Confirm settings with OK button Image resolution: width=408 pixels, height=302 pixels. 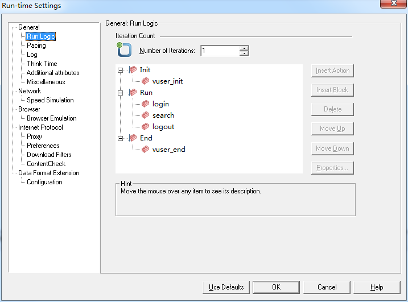point(276,287)
